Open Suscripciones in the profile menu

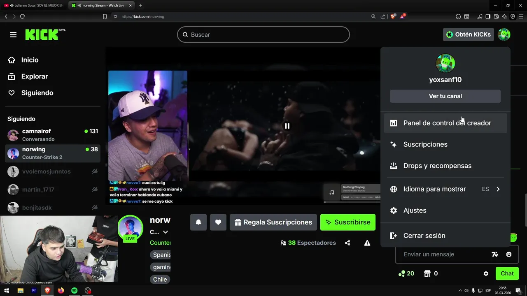[445, 144]
